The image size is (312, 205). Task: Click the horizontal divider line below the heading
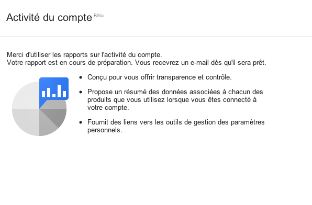point(156,37)
